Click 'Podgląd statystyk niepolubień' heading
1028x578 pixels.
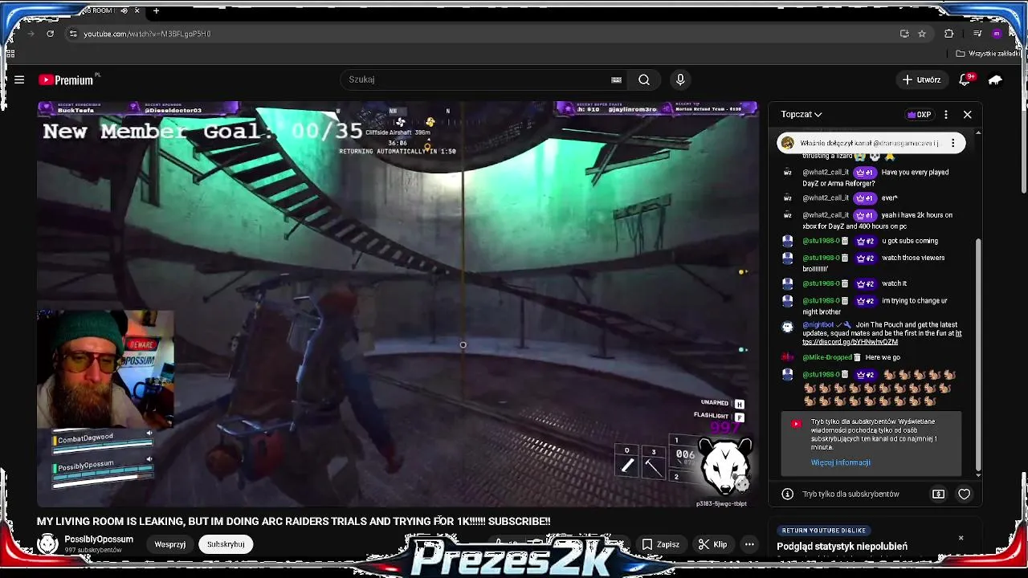click(842, 547)
